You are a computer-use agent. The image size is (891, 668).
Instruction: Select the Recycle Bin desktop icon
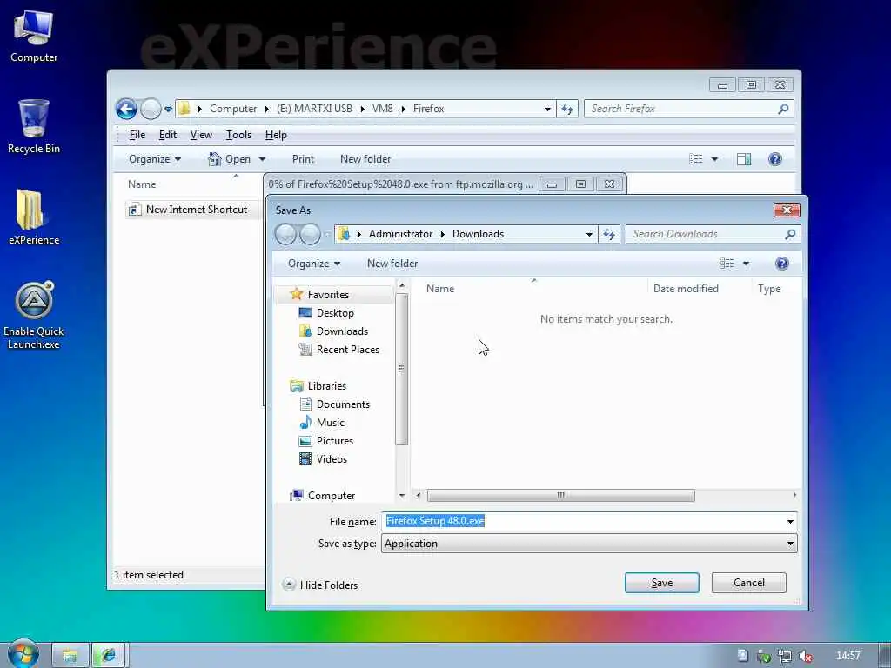[34, 127]
